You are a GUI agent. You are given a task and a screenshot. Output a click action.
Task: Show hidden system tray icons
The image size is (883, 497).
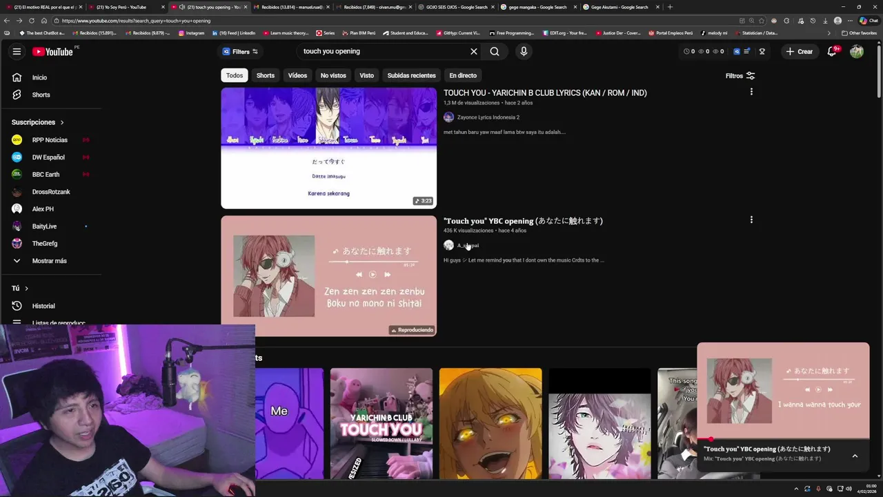pyautogui.click(x=796, y=489)
